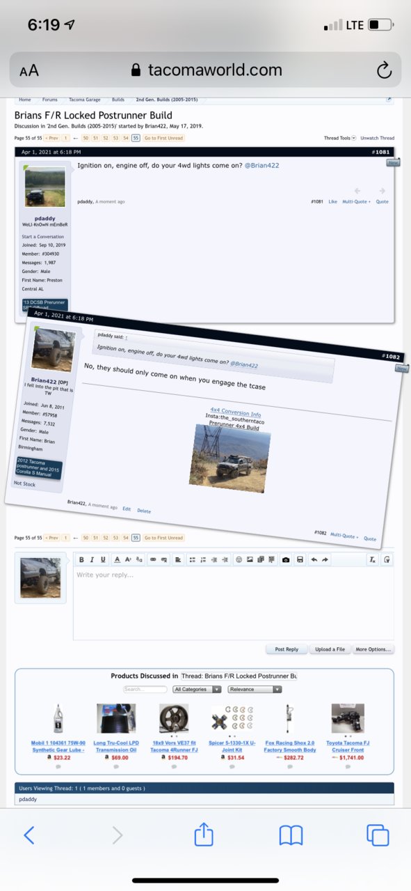The width and height of the screenshot is (411, 891).
Task: Toggle bold formatting in reply editor
Action: tap(81, 559)
